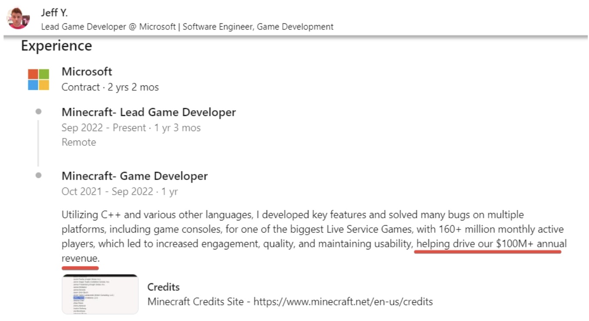Click the Jeff Y. profile name
The height and width of the screenshot is (321, 589).
54,13
